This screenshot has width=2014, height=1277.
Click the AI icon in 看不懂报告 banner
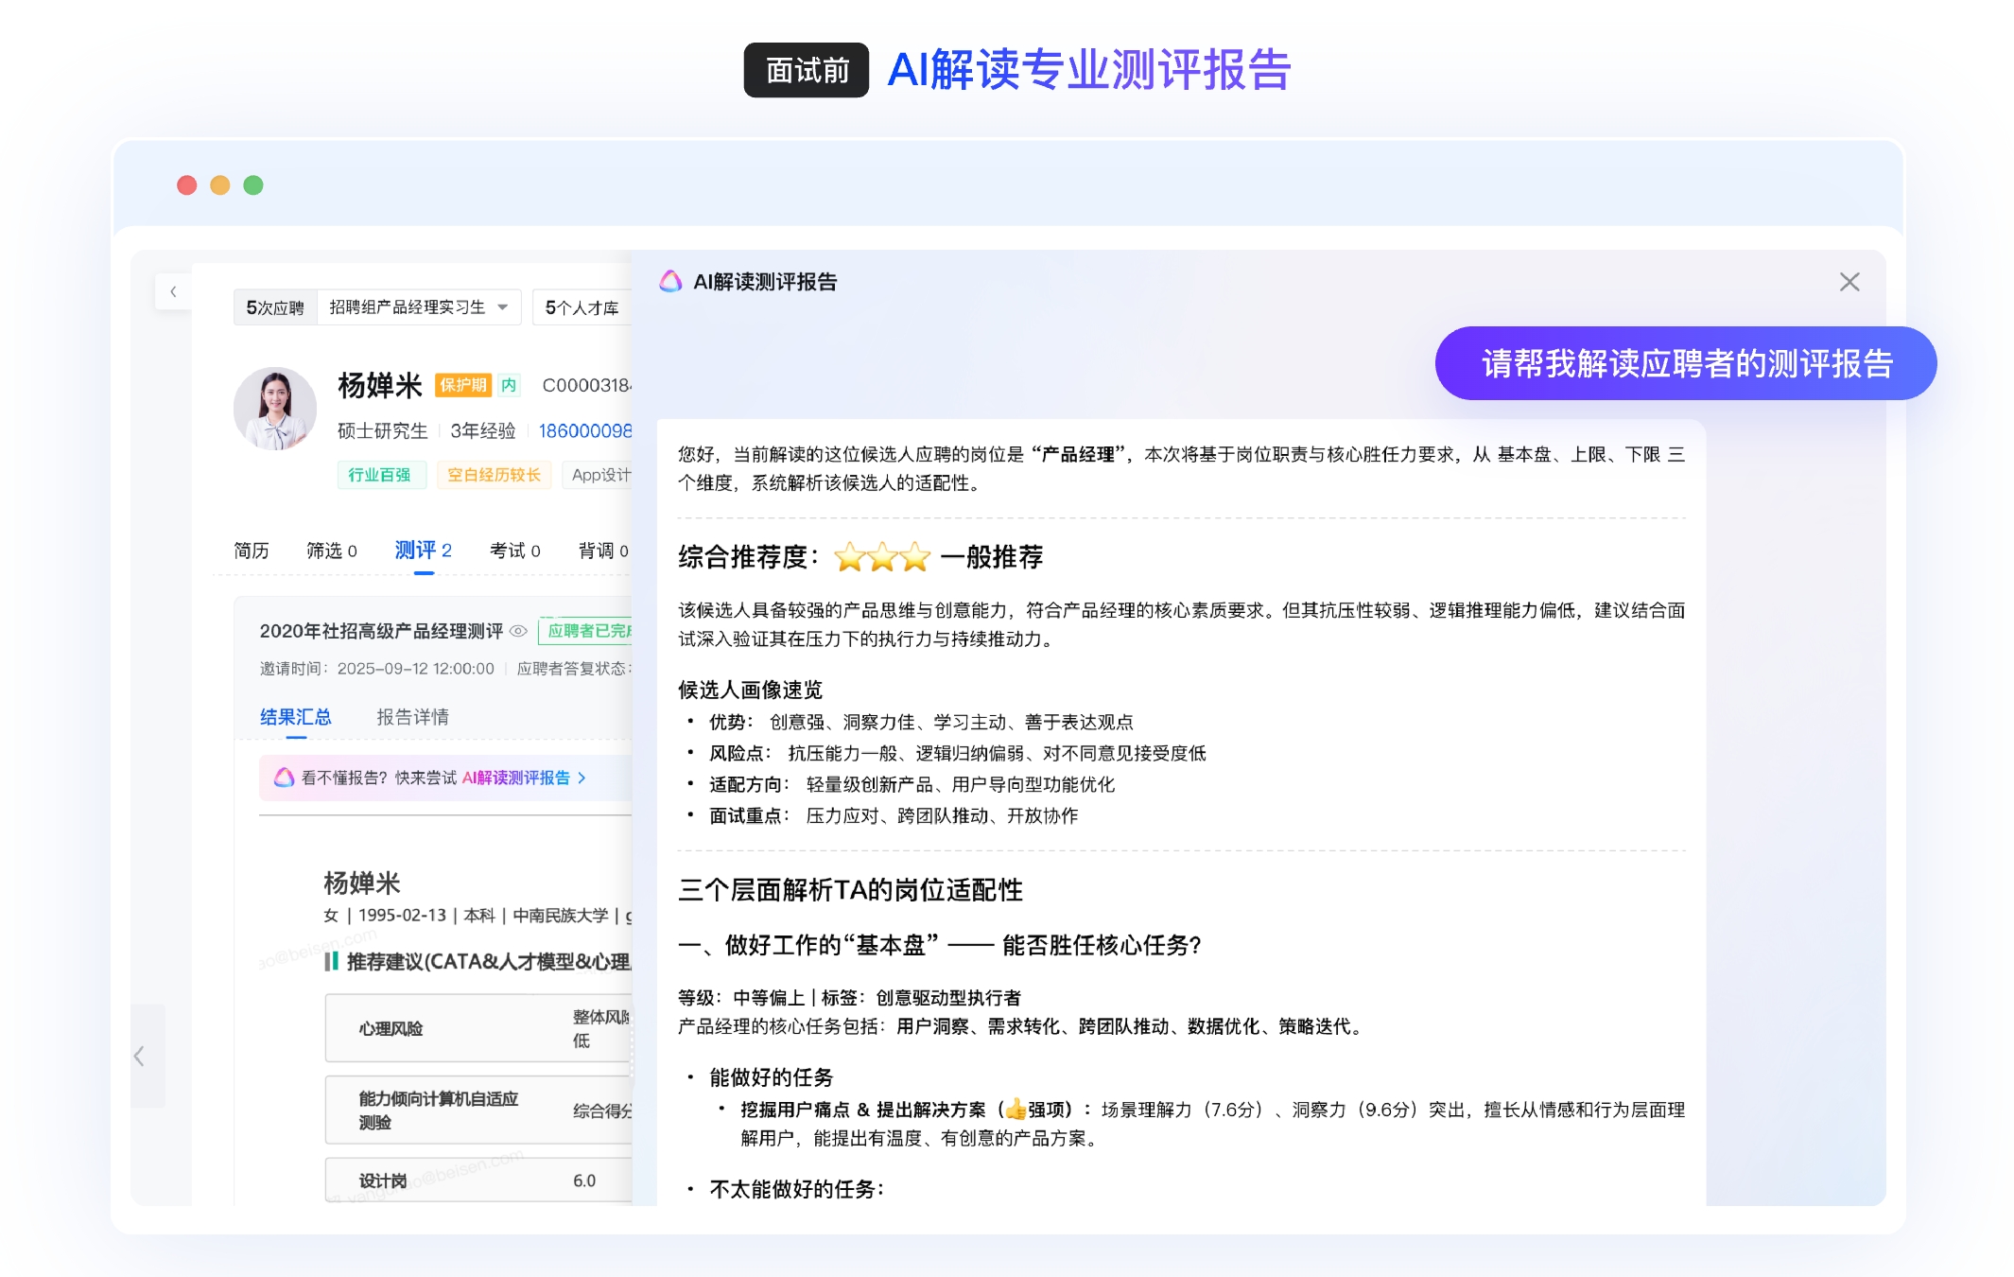pos(284,778)
